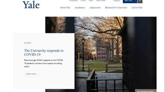Open the Giving link
Image resolution: width=165 pixels, height=92 pixels.
pos(83,1)
